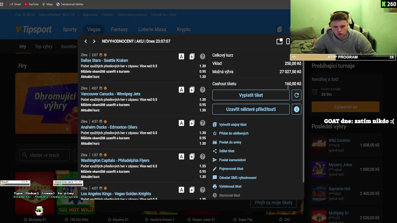The width and height of the screenshot is (397, 223).
Task: Click the A icon for Los Angeles Kings match
Action: pyautogui.click(x=181, y=190)
